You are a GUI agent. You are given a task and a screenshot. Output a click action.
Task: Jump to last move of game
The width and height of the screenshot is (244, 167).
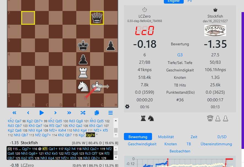[x=69, y=113]
